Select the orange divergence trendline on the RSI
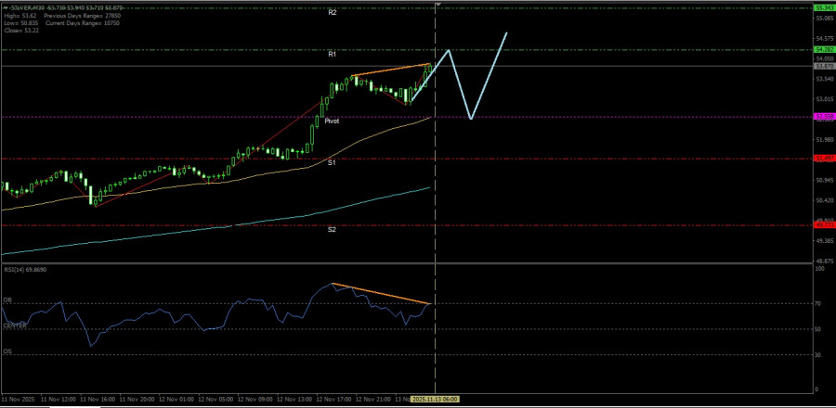 click(381, 293)
